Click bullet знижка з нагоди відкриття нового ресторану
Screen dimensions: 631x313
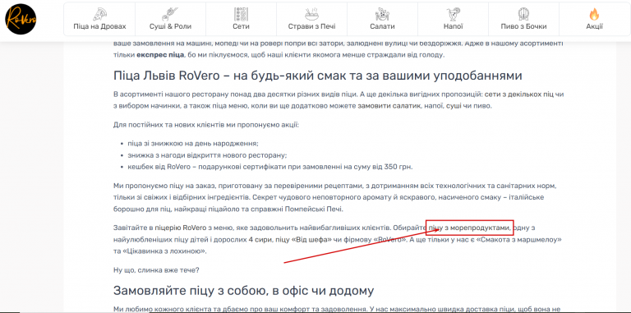pyautogui.click(x=207, y=155)
